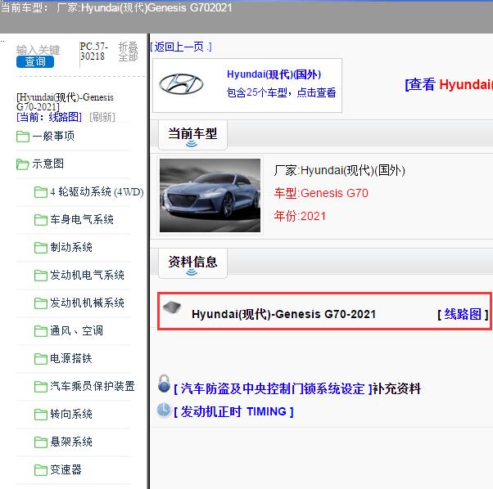Select 示意图 tree item label
This screenshot has width=493, height=489.
pyautogui.click(x=48, y=164)
